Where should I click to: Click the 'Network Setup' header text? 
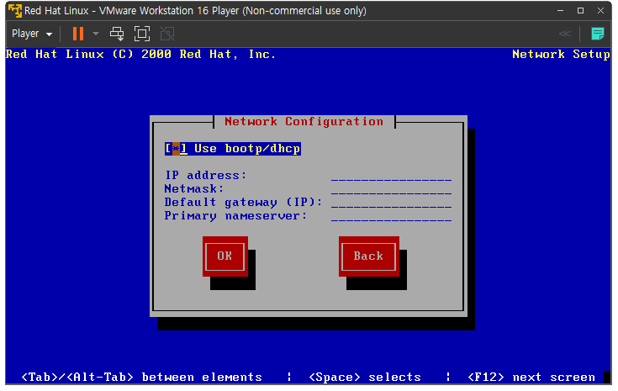(561, 55)
